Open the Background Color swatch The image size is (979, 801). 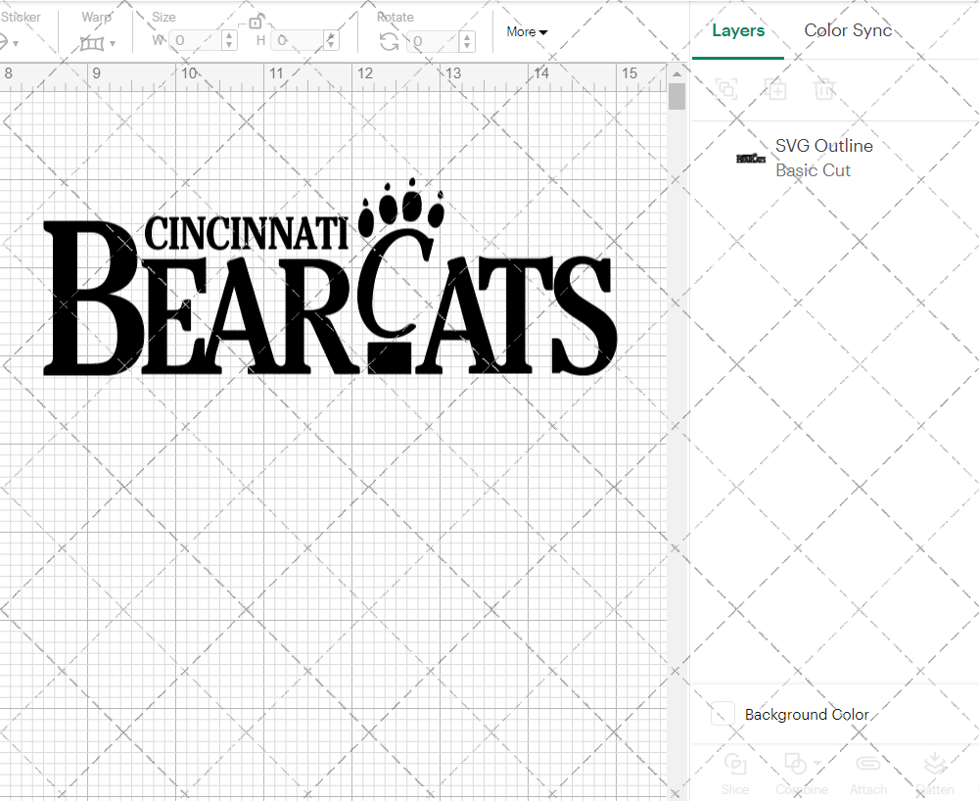pyautogui.click(x=722, y=714)
